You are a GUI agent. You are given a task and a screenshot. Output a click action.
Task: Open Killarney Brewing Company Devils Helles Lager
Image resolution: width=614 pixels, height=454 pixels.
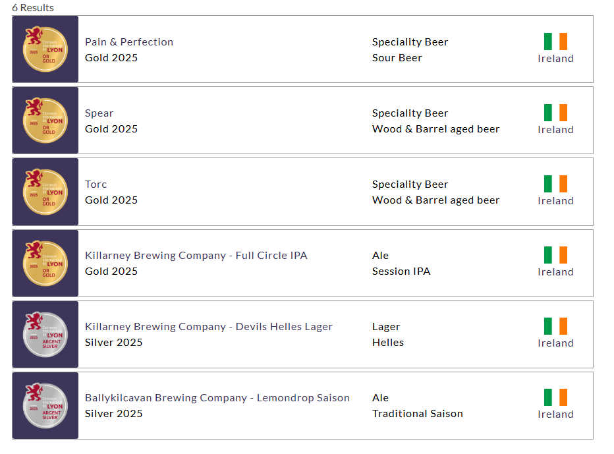pyautogui.click(x=209, y=327)
